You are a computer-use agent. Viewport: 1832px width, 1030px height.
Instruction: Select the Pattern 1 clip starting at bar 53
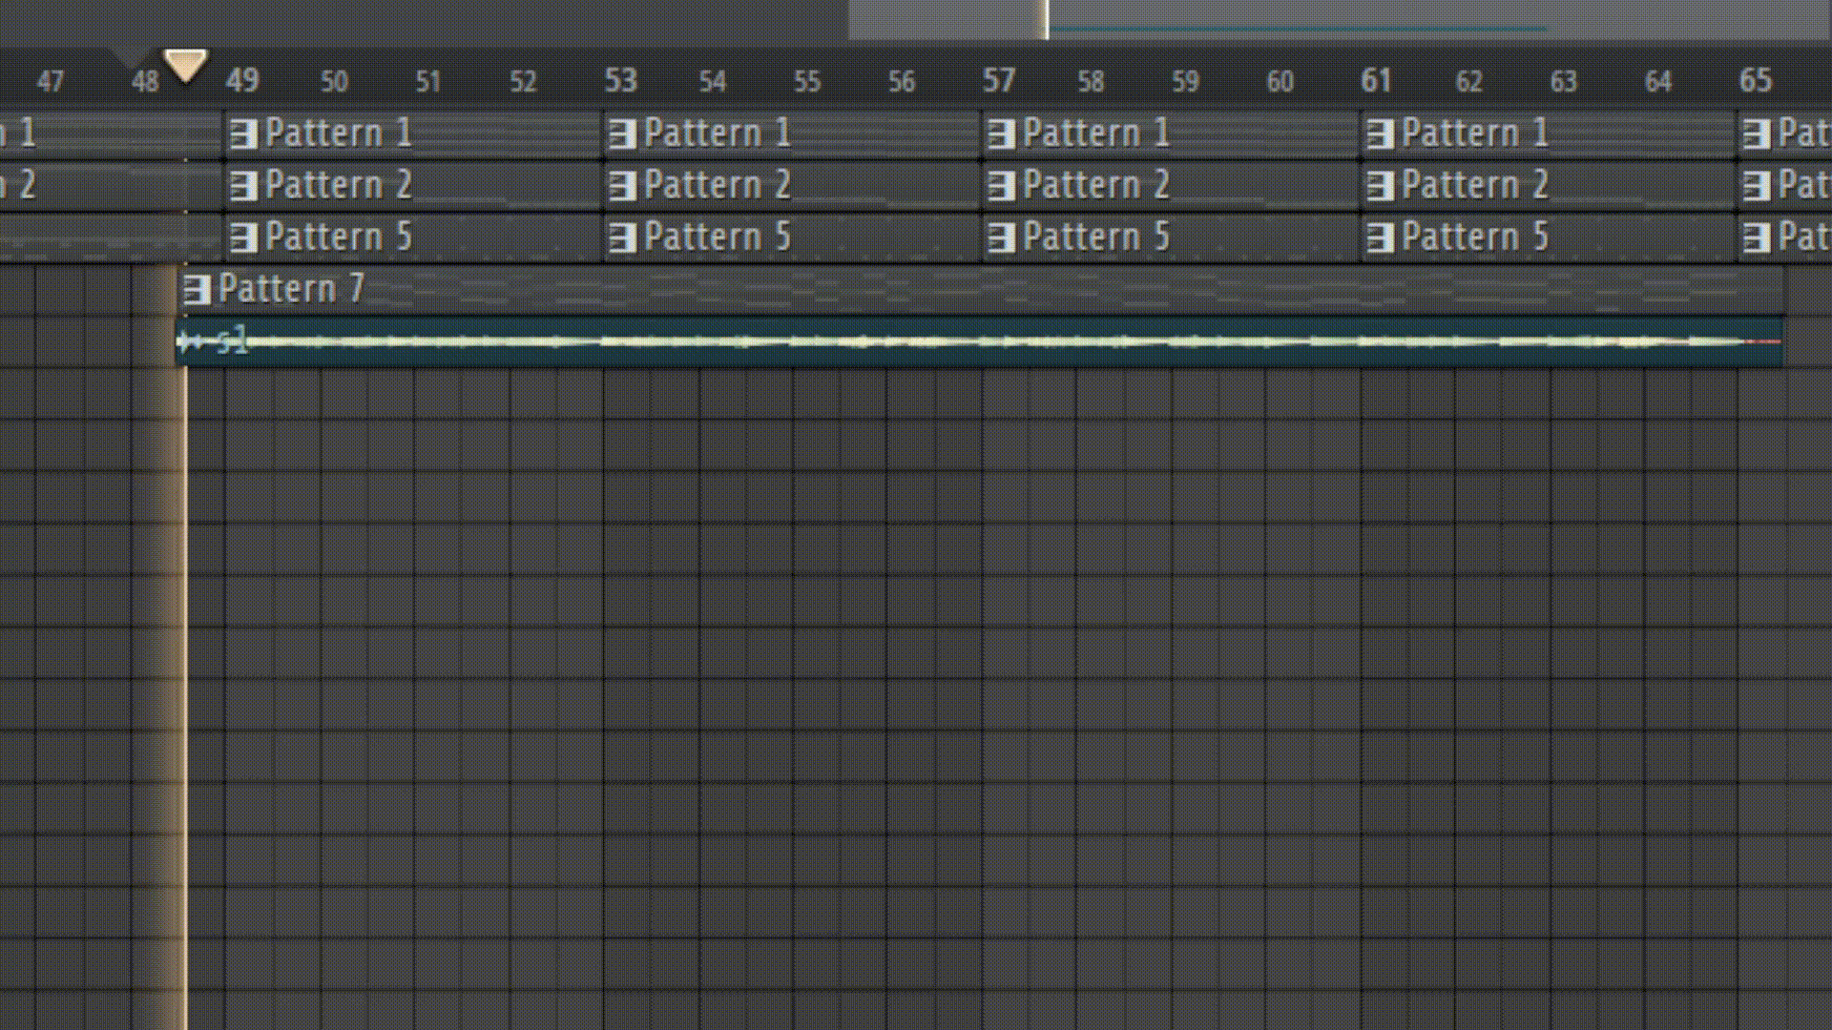(859, 134)
